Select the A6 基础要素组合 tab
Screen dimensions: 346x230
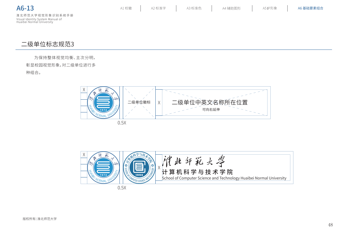[310, 8]
